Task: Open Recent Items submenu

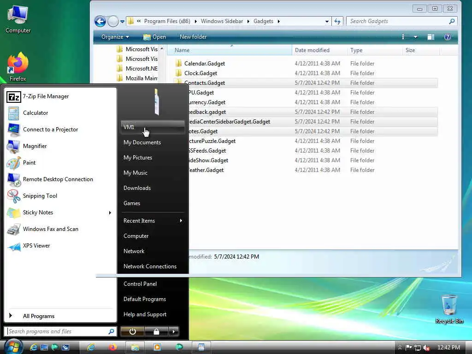Action: tap(153, 221)
